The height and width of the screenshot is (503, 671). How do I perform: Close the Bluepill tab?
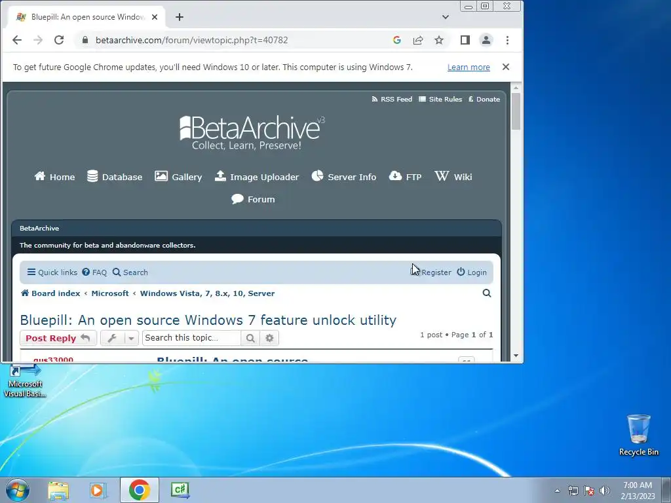[x=155, y=17]
